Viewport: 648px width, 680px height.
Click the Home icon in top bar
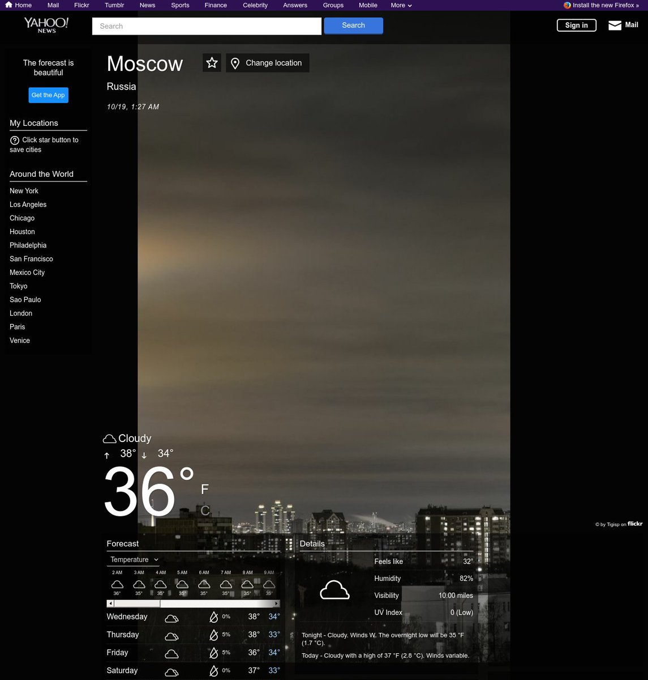coord(8,5)
